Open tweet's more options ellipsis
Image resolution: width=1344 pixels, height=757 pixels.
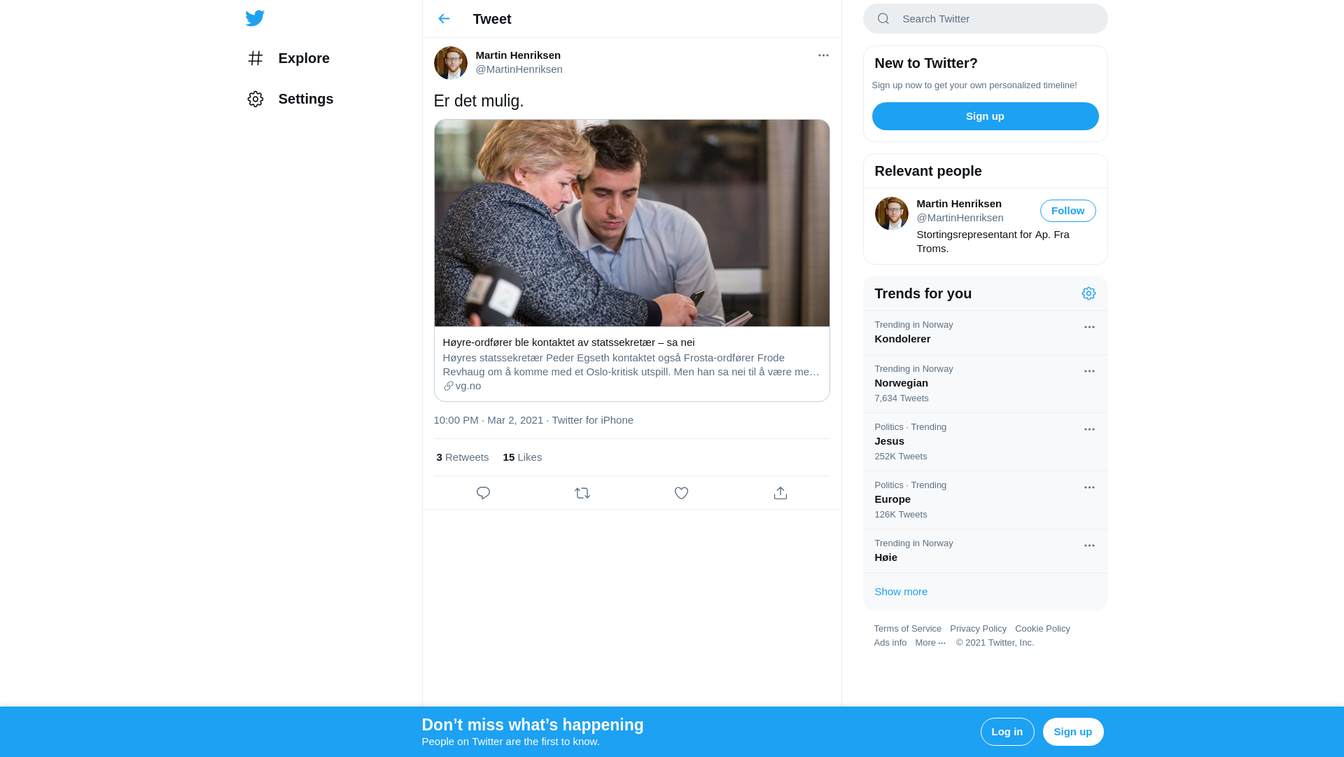[x=823, y=55]
